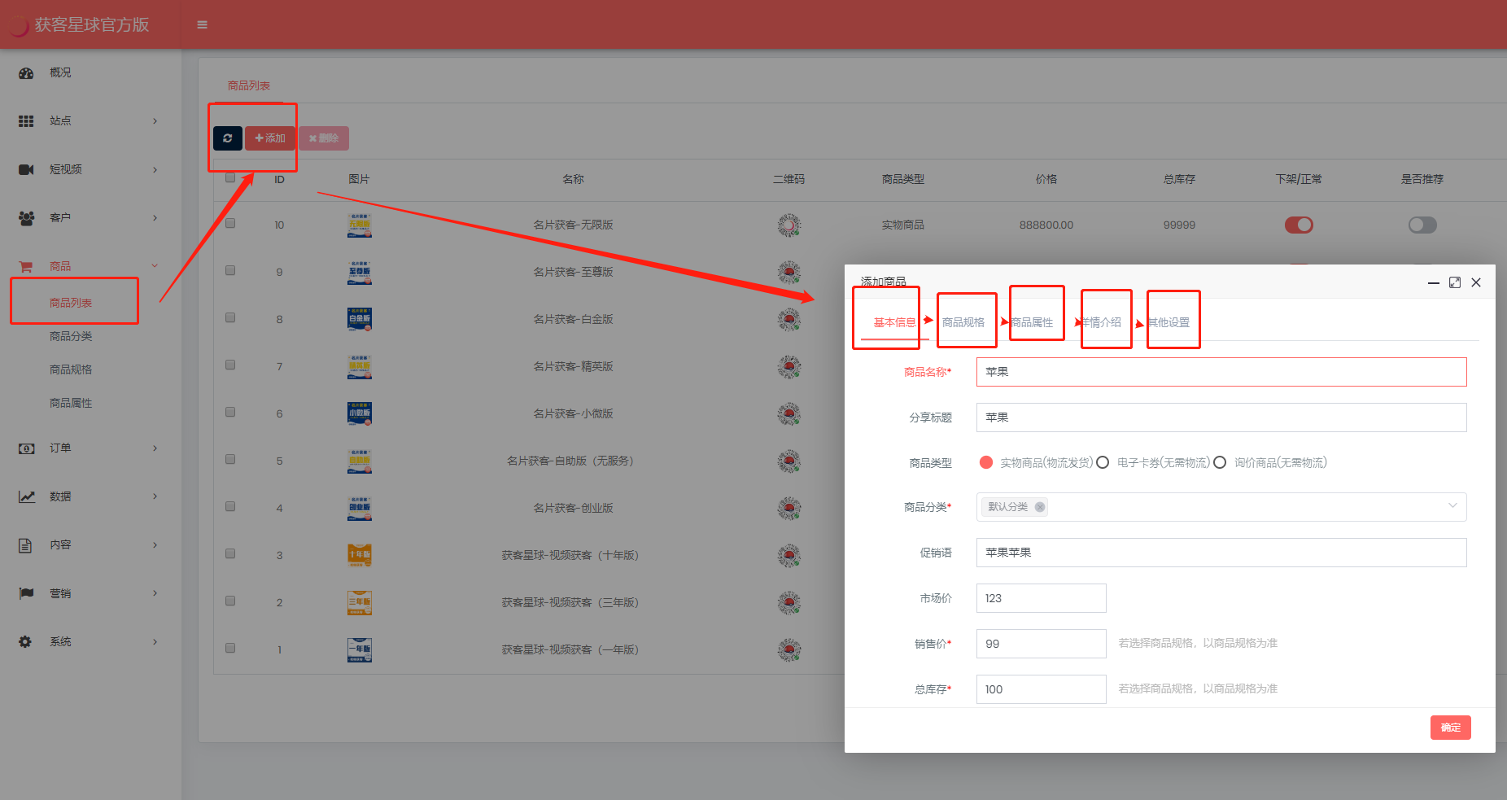Open the 其他设置 tab
Viewport: 1507px width, 800px height.
click(1169, 322)
